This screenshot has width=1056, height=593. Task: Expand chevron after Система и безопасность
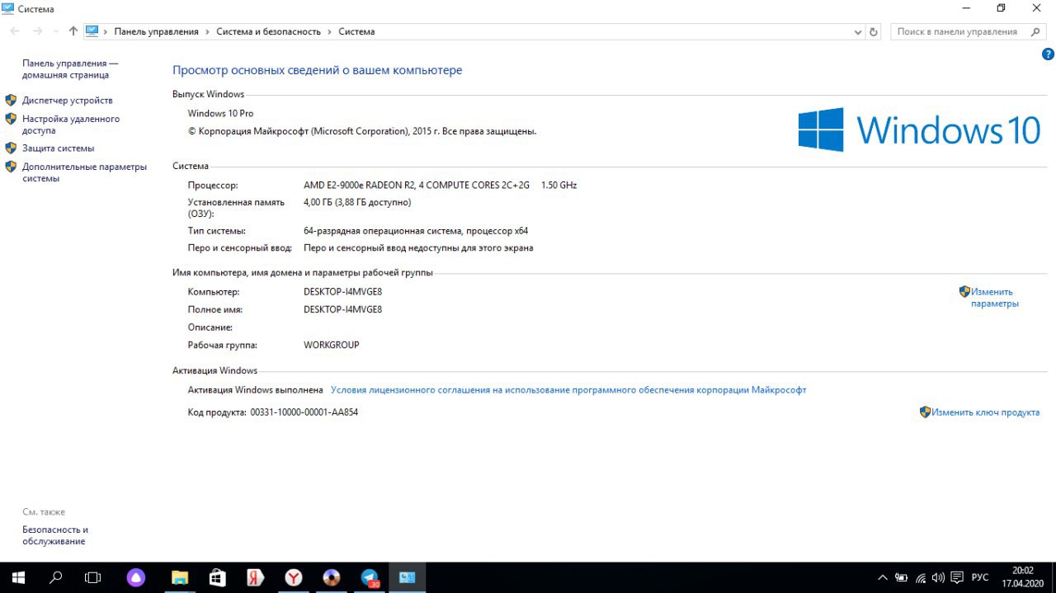[329, 31]
